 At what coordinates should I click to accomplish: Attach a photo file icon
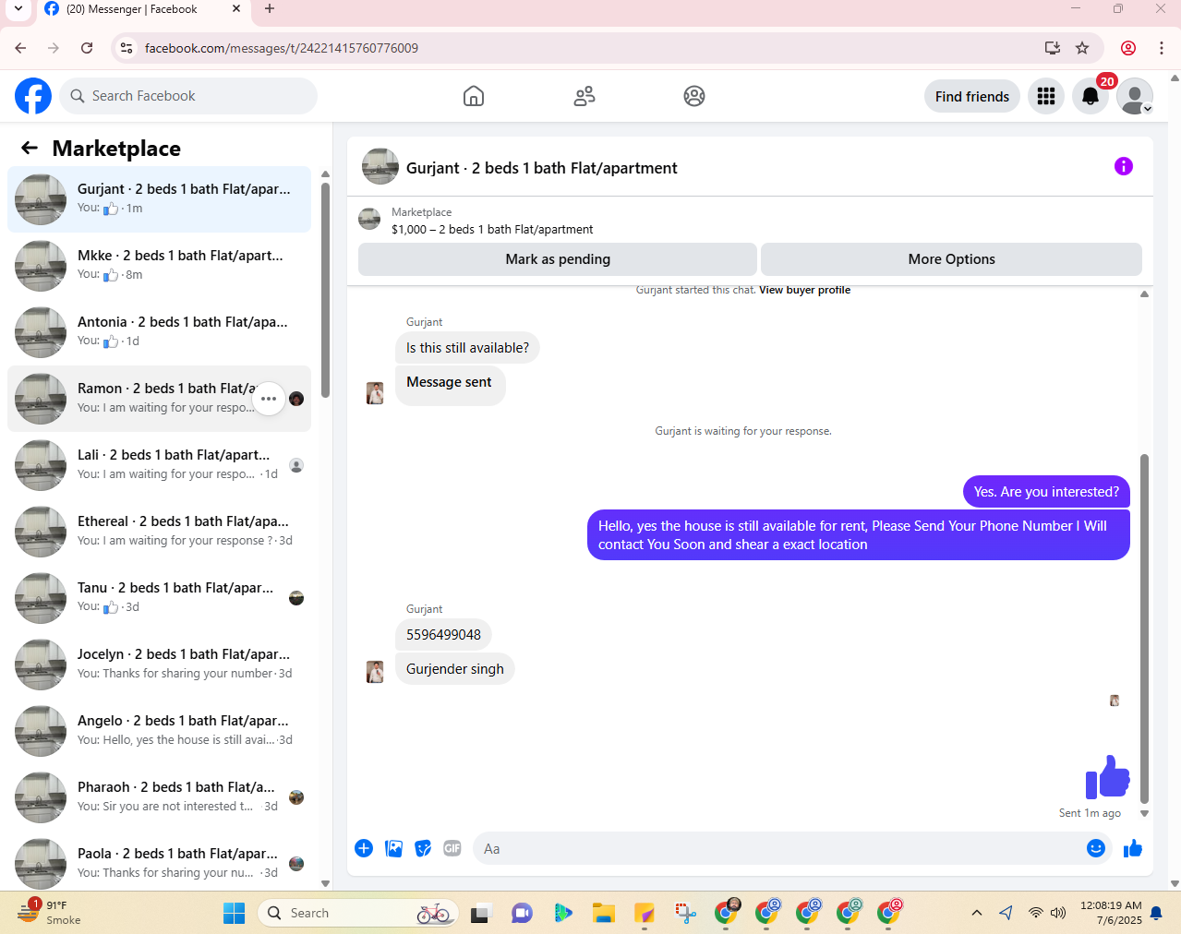click(393, 848)
